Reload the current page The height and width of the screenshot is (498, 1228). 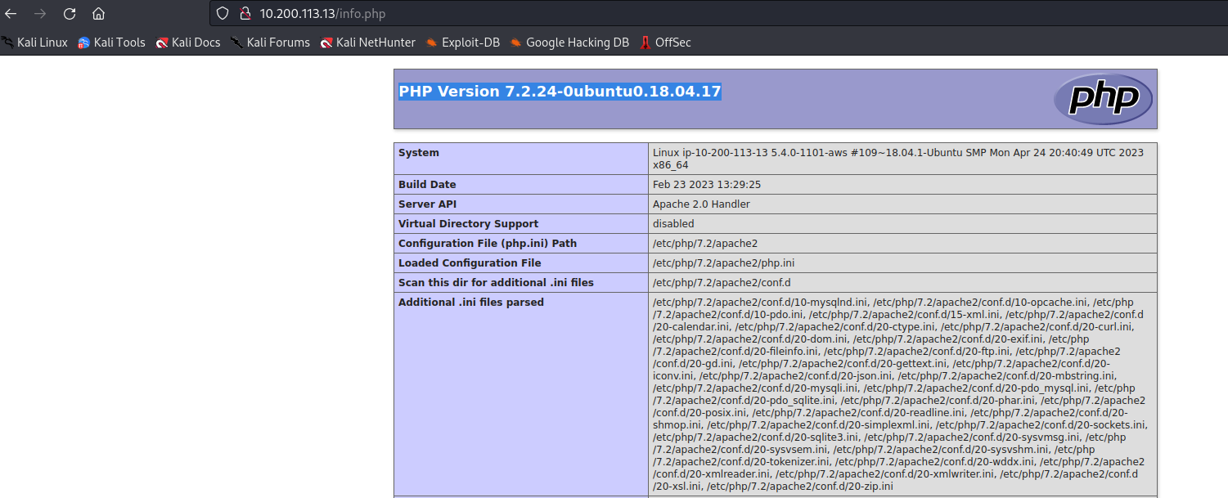(70, 14)
